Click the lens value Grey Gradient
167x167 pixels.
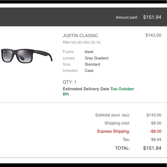point(96,58)
